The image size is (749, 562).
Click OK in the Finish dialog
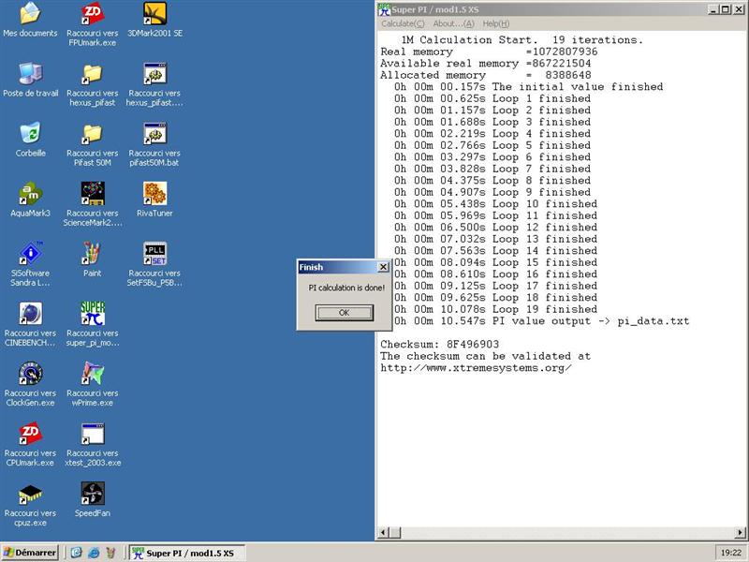click(x=344, y=313)
